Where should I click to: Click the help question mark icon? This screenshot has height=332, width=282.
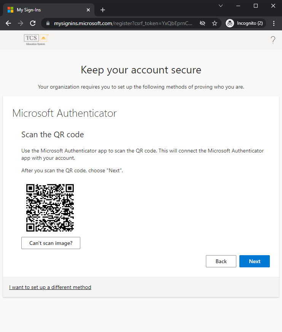point(273,40)
